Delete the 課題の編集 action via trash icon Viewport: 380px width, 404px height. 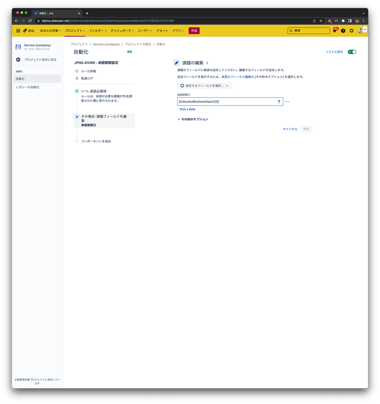207,63
